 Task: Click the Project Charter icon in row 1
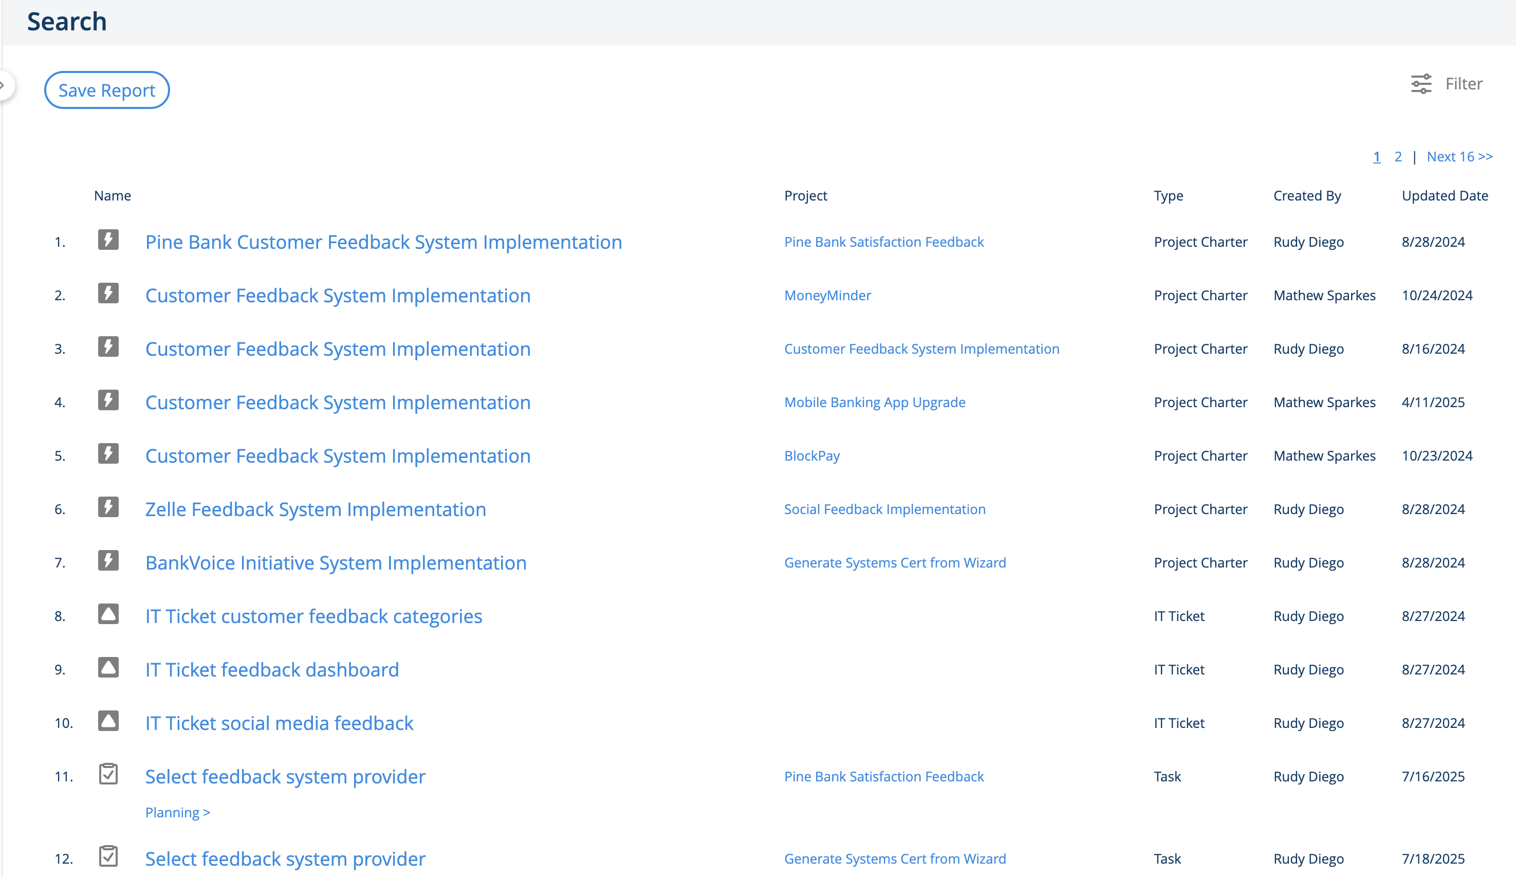click(x=108, y=240)
